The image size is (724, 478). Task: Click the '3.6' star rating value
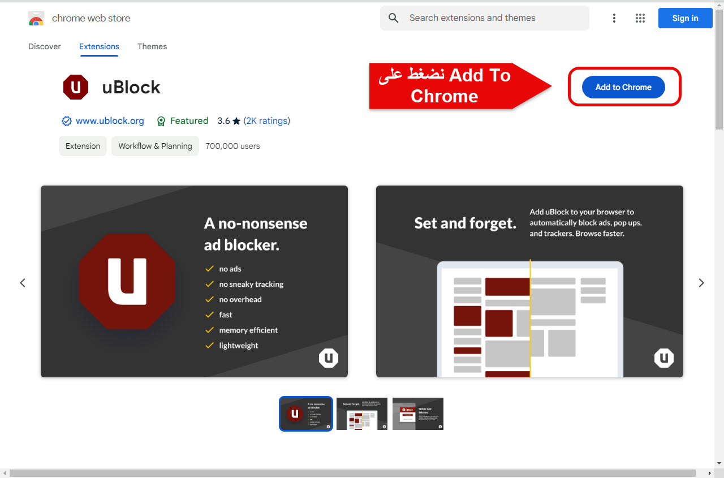tap(223, 121)
